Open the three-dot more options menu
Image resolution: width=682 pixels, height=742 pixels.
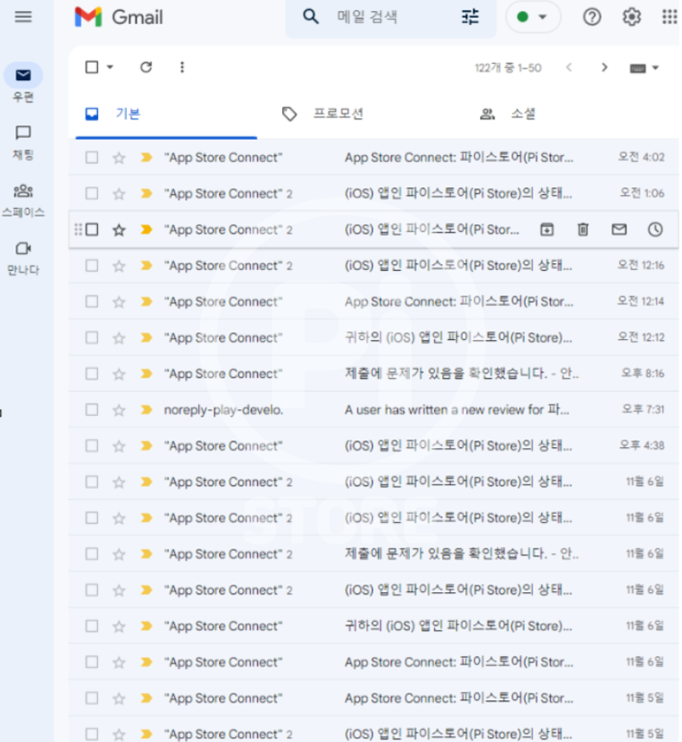182,67
